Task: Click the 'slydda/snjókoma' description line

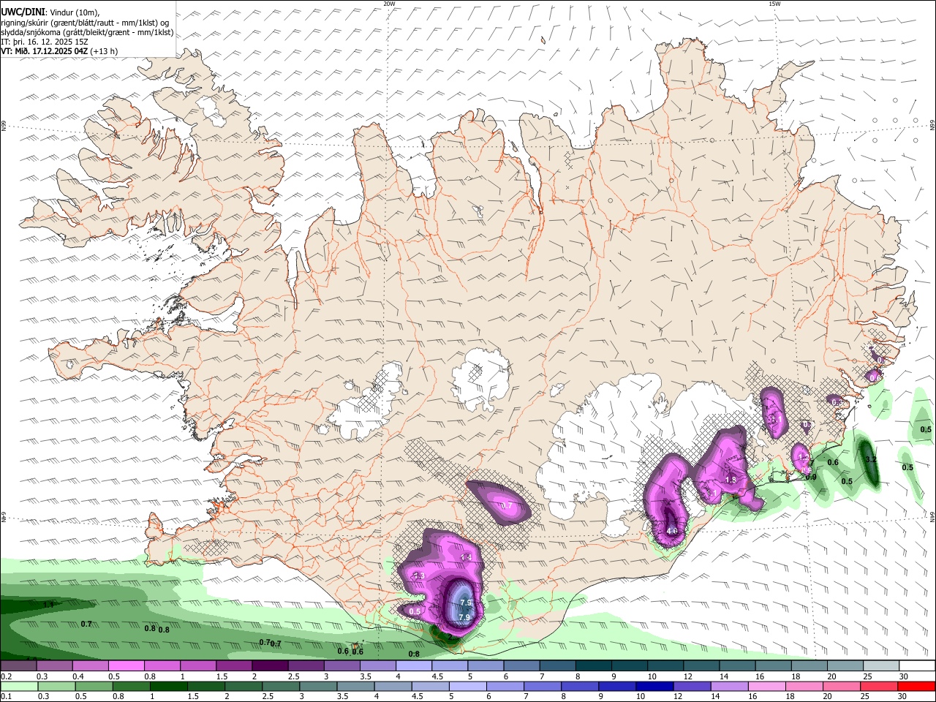Action: click(x=87, y=32)
